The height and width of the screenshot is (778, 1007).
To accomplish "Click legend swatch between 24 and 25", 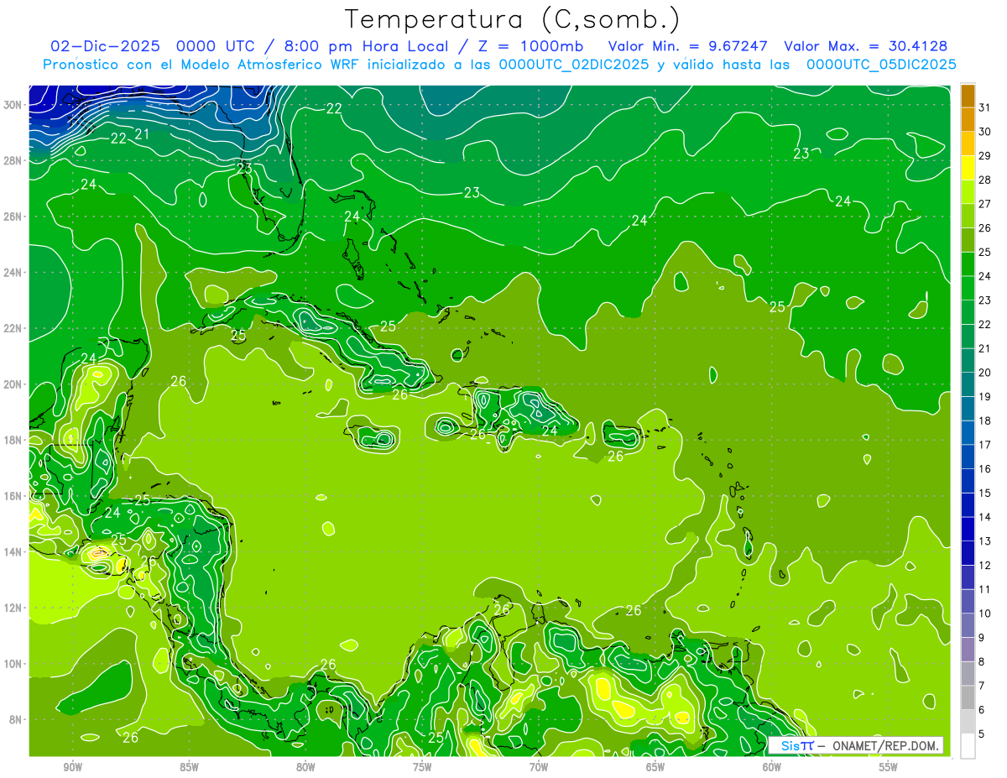I will click(x=968, y=264).
